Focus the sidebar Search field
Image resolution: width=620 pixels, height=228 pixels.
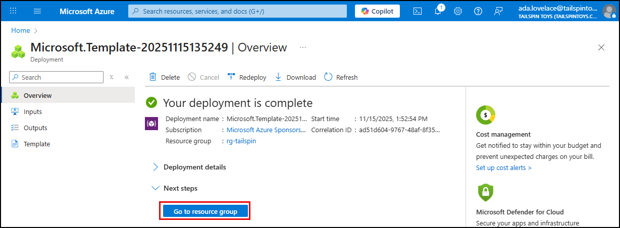click(x=56, y=77)
